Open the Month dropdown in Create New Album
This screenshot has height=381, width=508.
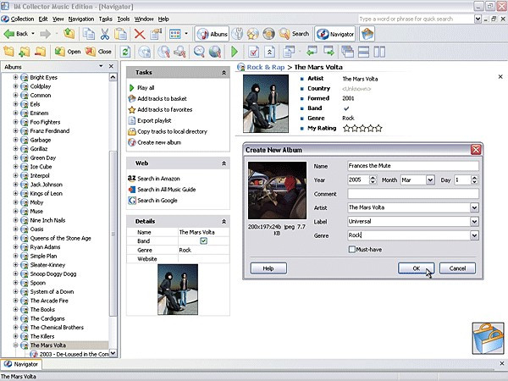(430, 179)
